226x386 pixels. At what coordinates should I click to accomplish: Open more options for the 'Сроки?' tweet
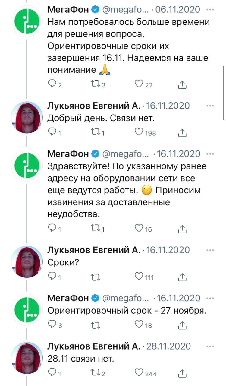click(210, 250)
